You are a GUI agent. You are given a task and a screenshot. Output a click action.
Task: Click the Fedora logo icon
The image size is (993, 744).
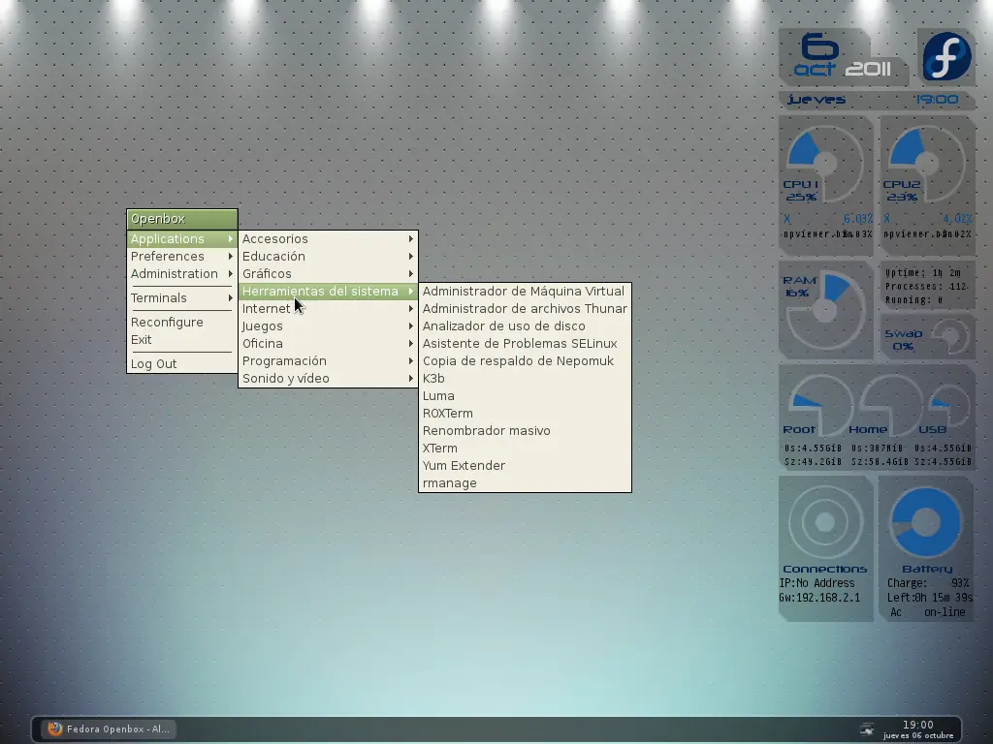(945, 56)
